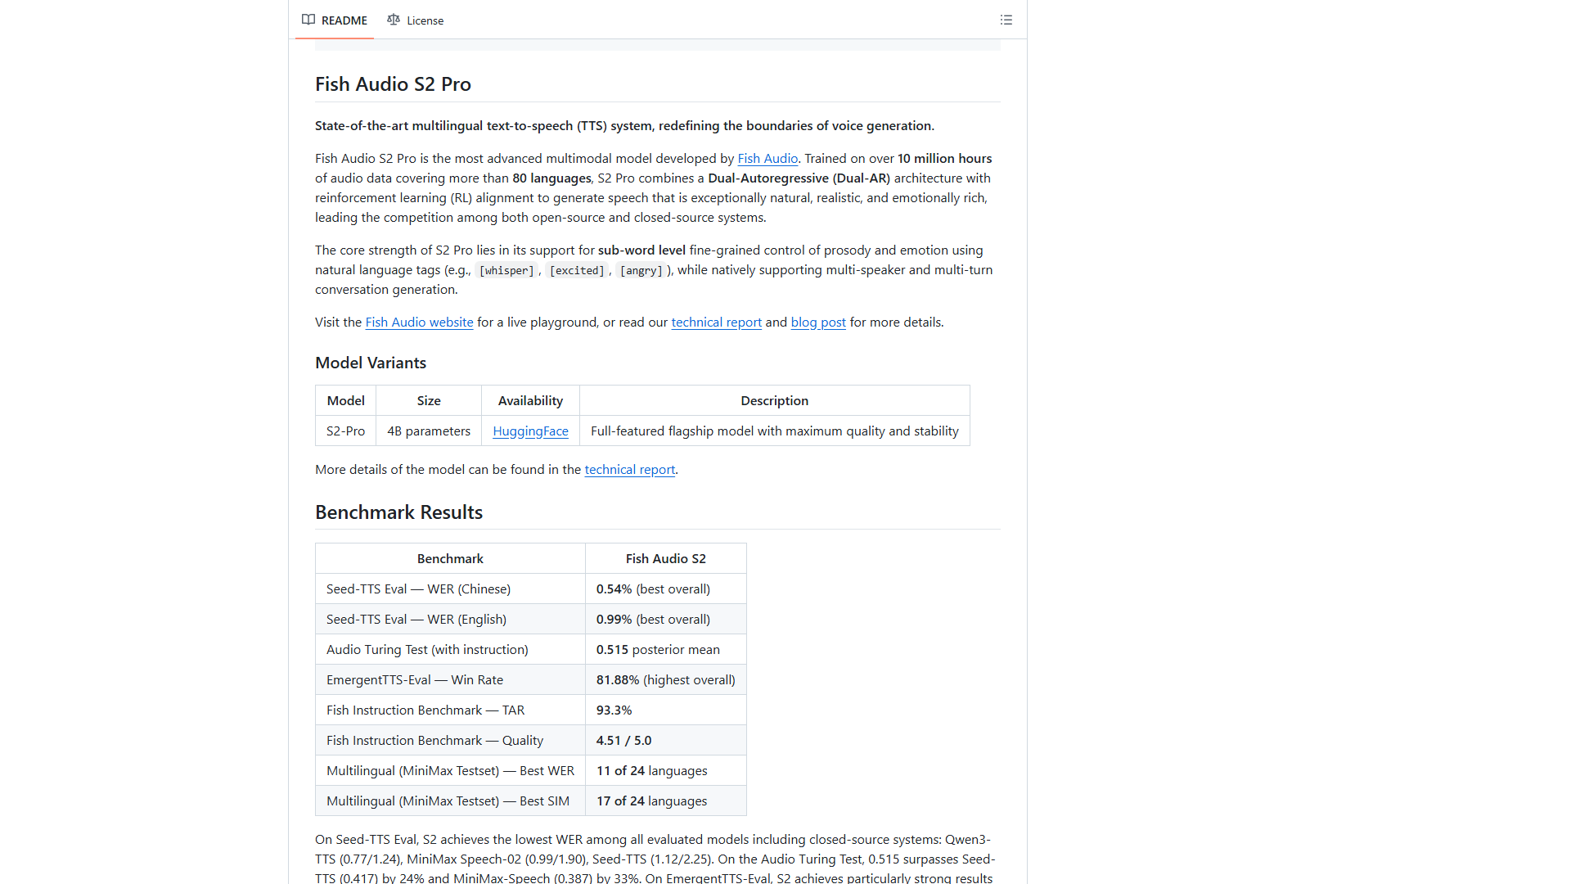
Task: Open the HuggingFace availability link
Action: 530,431
